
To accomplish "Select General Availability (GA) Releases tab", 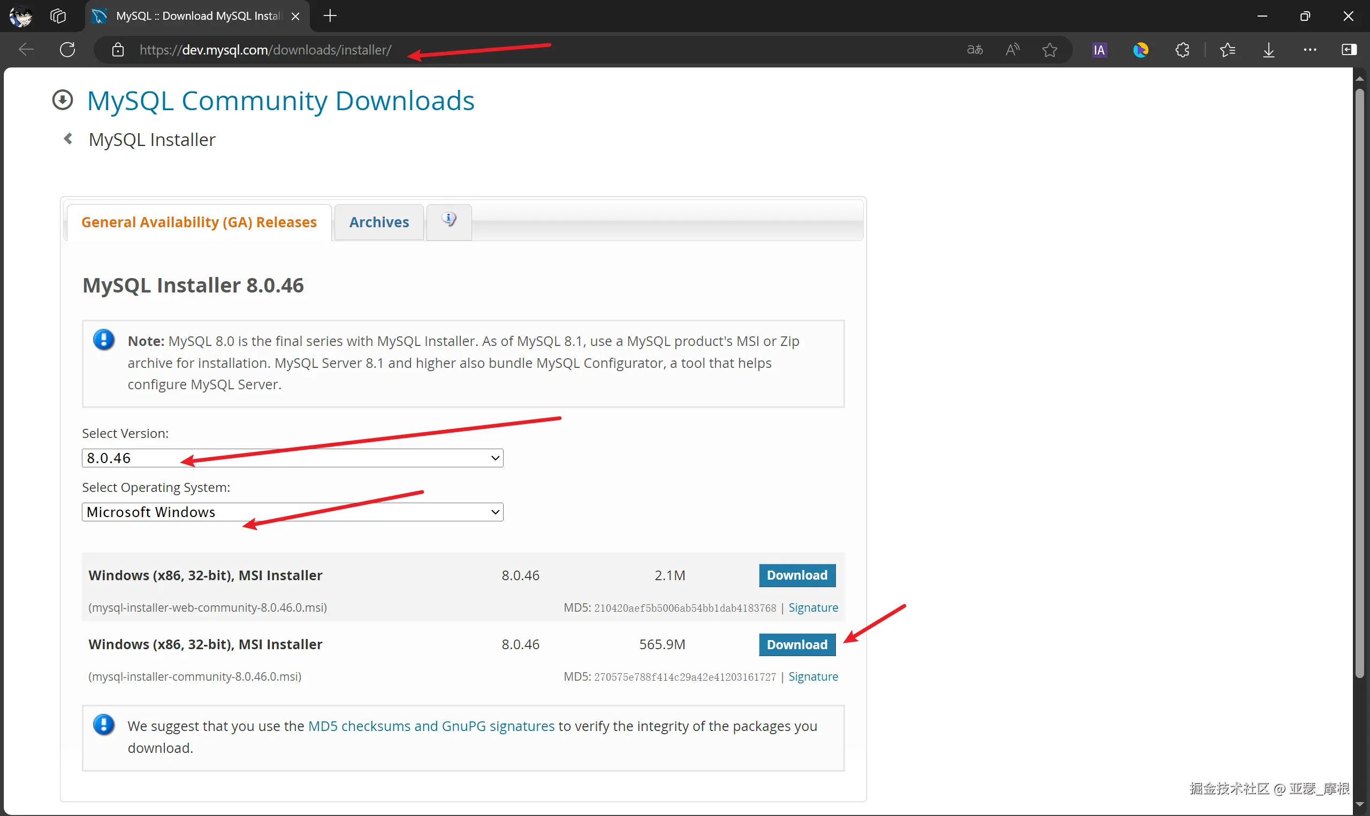I will pos(199,222).
